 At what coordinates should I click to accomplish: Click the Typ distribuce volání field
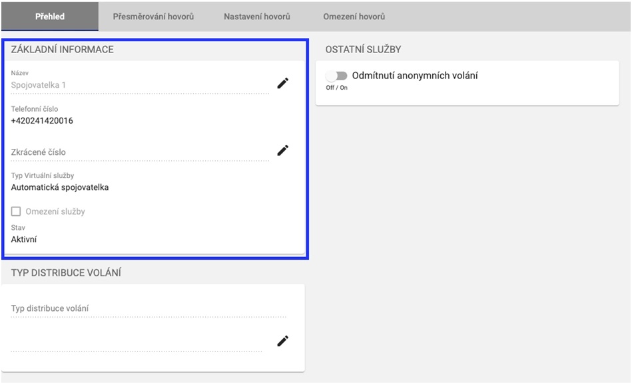(148, 308)
